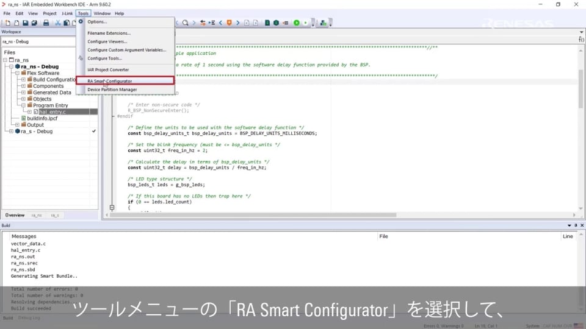
Task: Switch to the Debug Log tab
Action: [29, 318]
